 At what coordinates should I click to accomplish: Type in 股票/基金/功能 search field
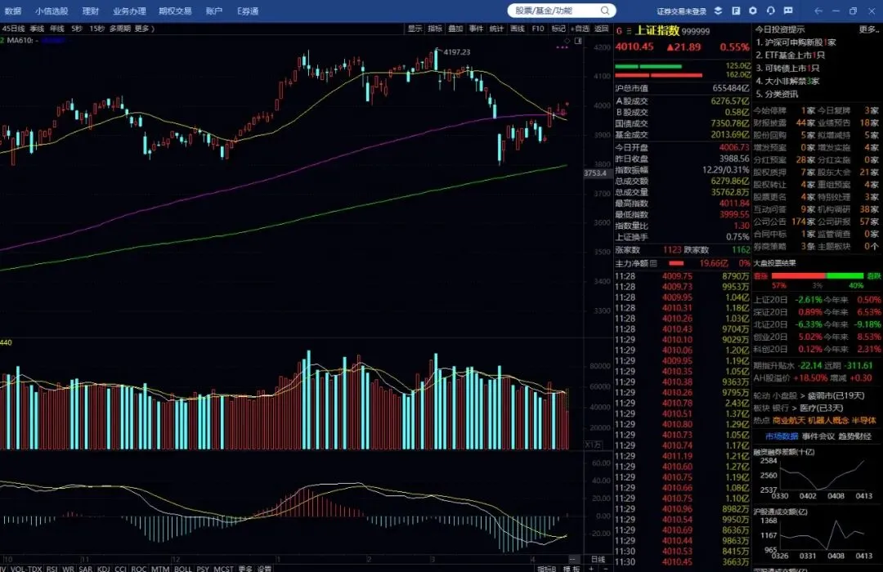562,11
